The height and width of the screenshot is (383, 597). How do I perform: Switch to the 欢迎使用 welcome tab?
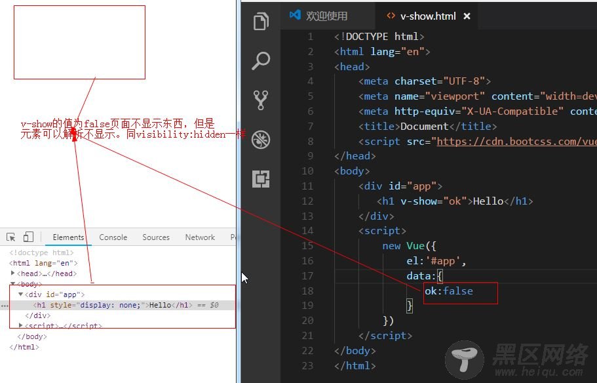[326, 16]
